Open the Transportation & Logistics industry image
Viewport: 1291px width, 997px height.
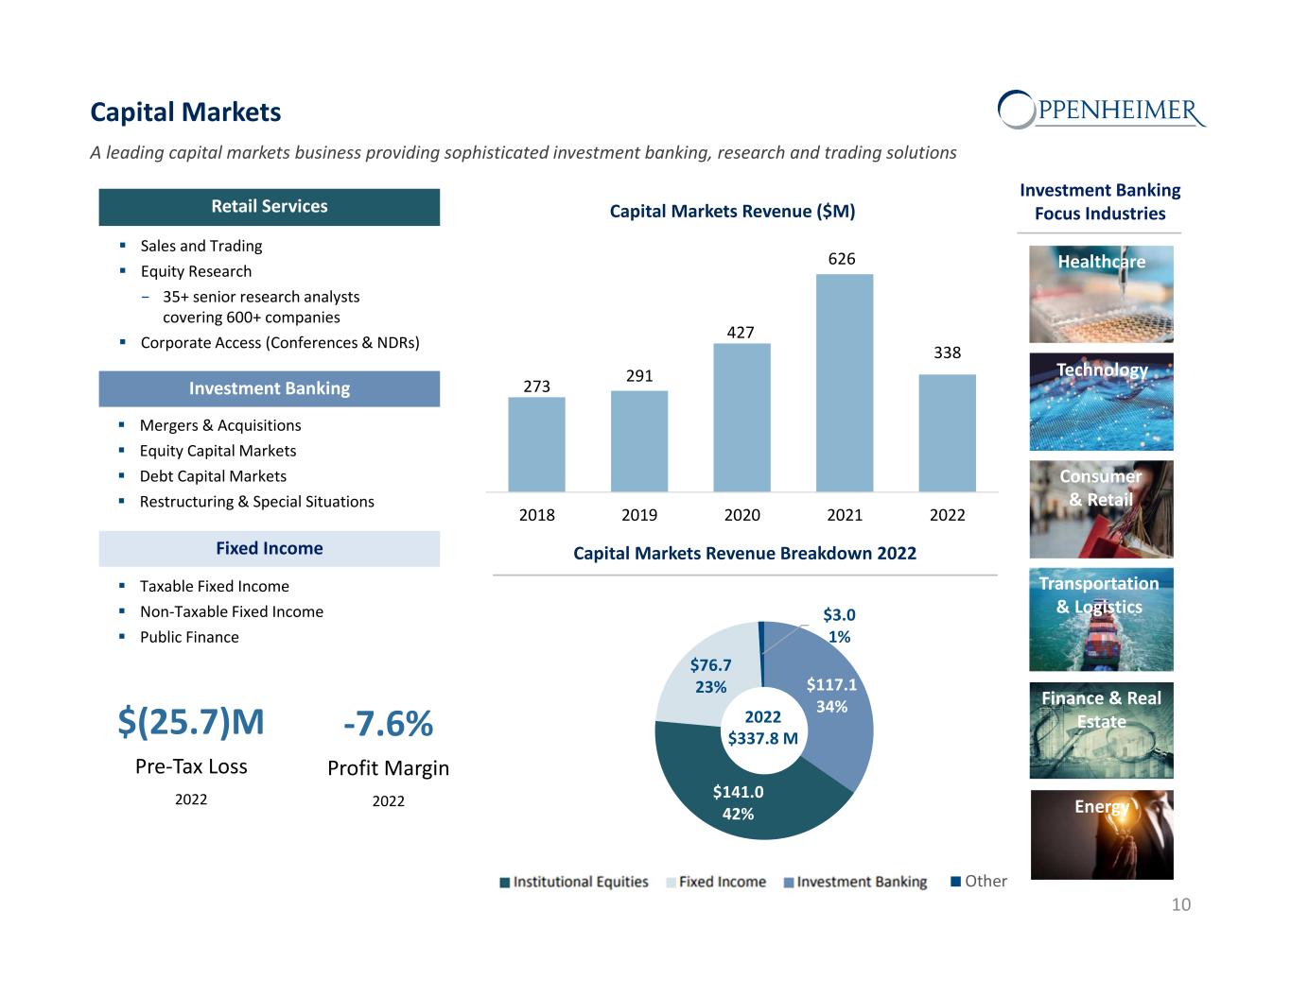(x=1101, y=620)
